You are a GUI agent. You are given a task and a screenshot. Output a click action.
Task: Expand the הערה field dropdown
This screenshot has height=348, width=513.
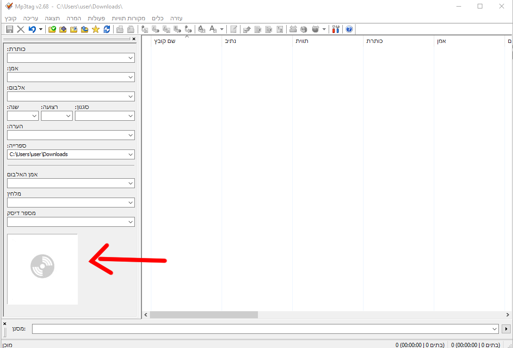coord(131,135)
